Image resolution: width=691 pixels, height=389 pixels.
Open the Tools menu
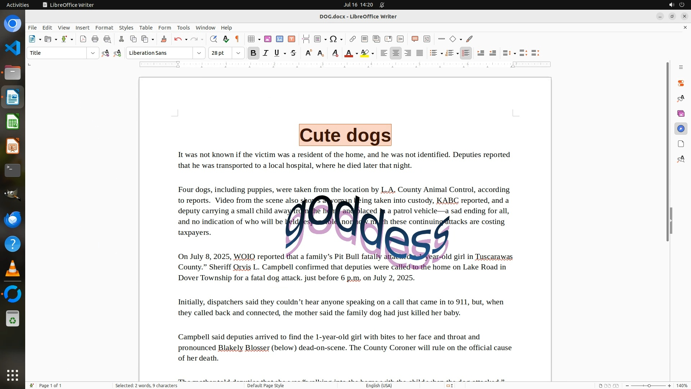click(183, 28)
